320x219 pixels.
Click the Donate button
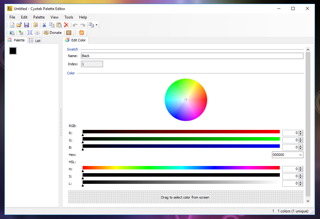53,33
